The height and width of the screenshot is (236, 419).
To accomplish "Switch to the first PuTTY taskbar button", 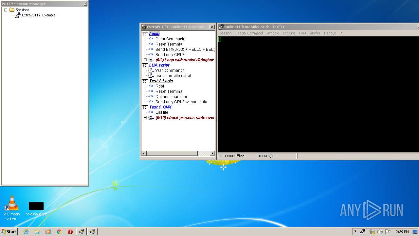I will [81, 232].
